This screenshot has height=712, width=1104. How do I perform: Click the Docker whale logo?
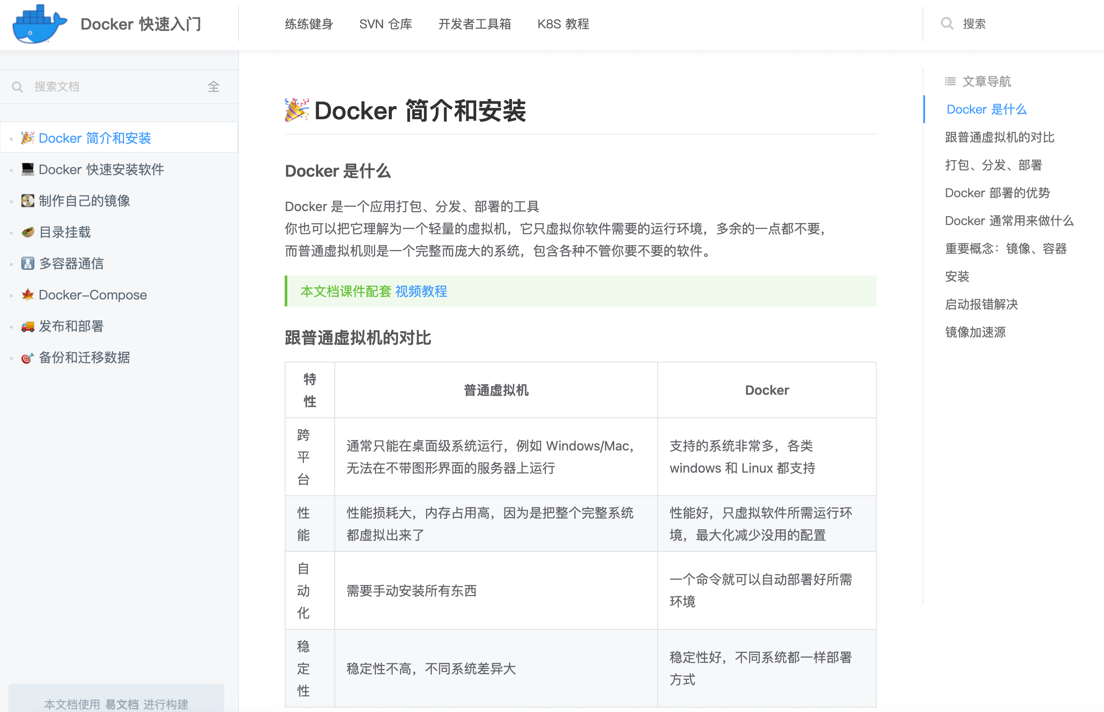[x=39, y=24]
